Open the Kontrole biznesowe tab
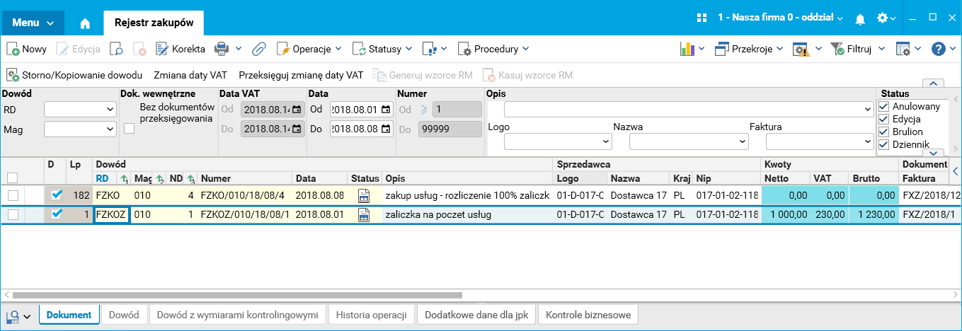This screenshot has width=962, height=331. click(588, 315)
